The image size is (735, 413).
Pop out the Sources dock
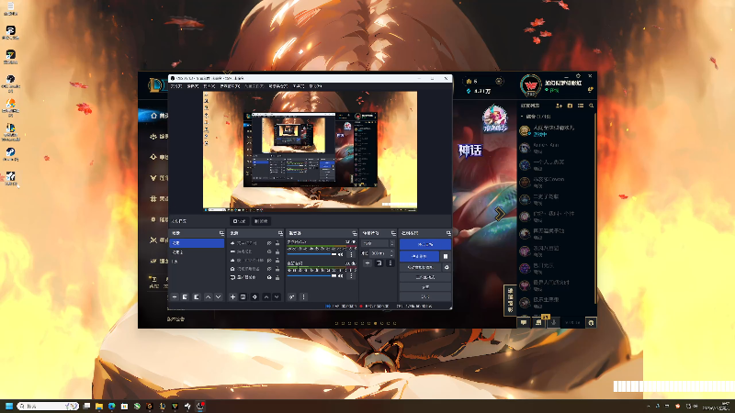280,233
